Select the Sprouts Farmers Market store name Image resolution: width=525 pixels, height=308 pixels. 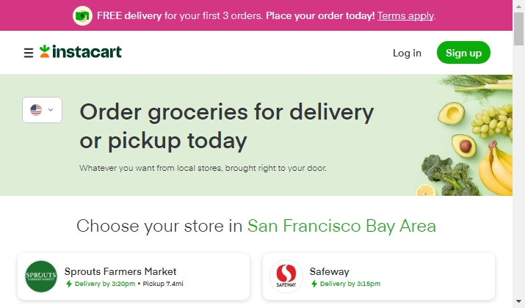120,271
